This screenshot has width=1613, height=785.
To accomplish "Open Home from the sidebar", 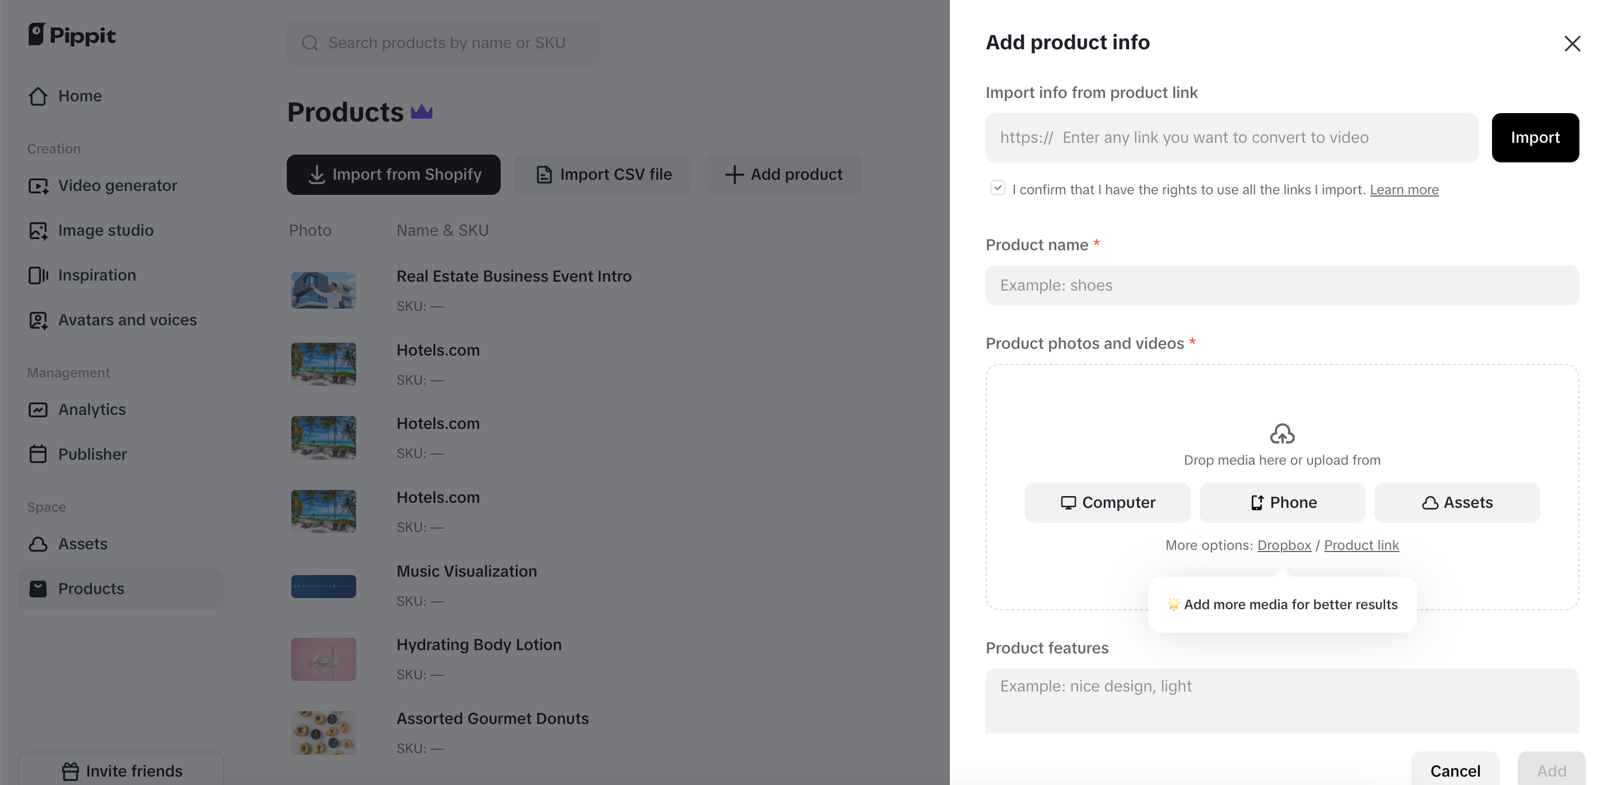I will coord(80,96).
